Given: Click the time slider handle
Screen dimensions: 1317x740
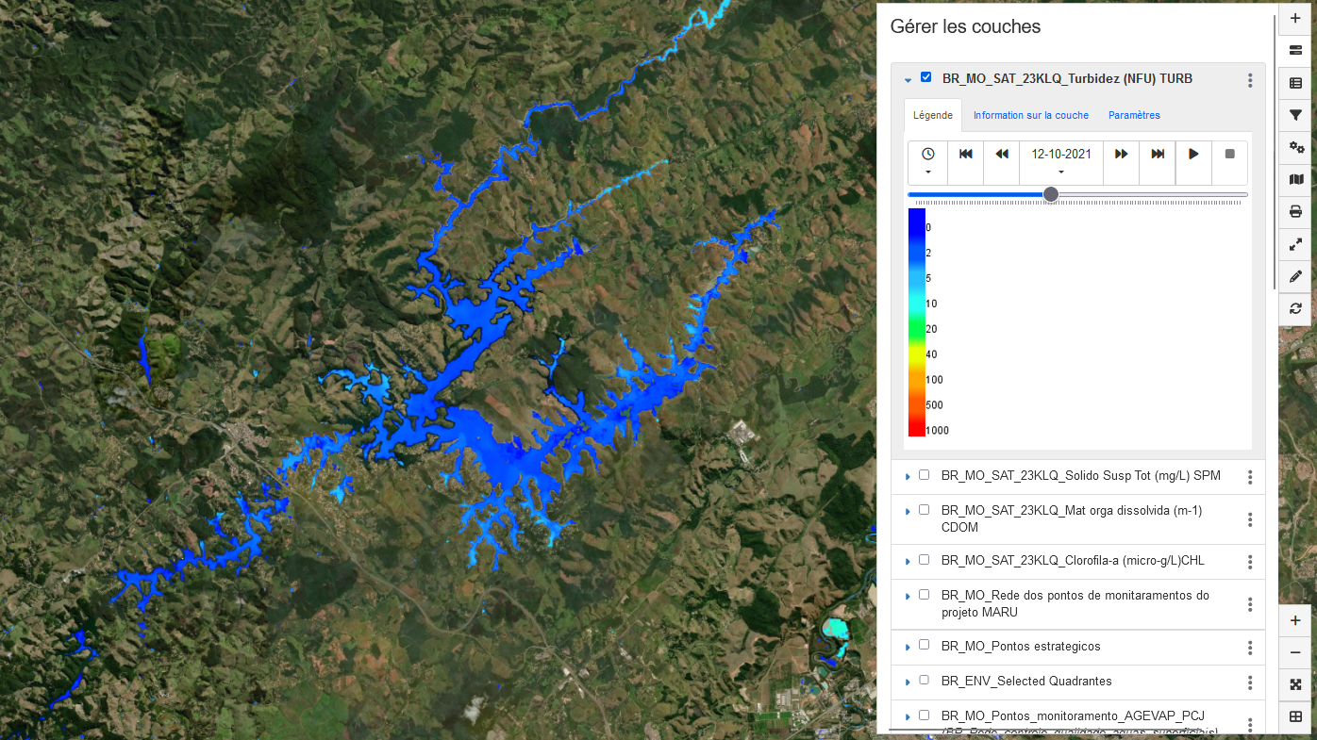Looking at the screenshot, I should click(x=1051, y=194).
